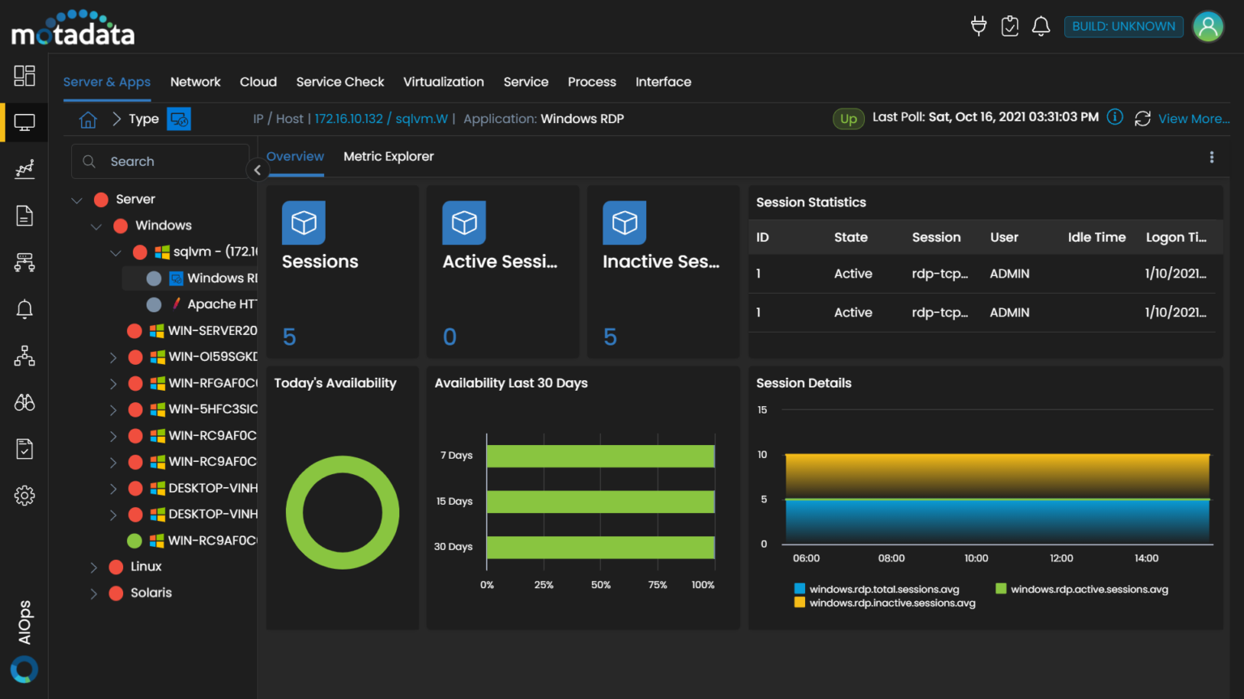Toggle windows.rdp.total.sessions.avg legend series
1244x699 pixels.
click(x=884, y=589)
